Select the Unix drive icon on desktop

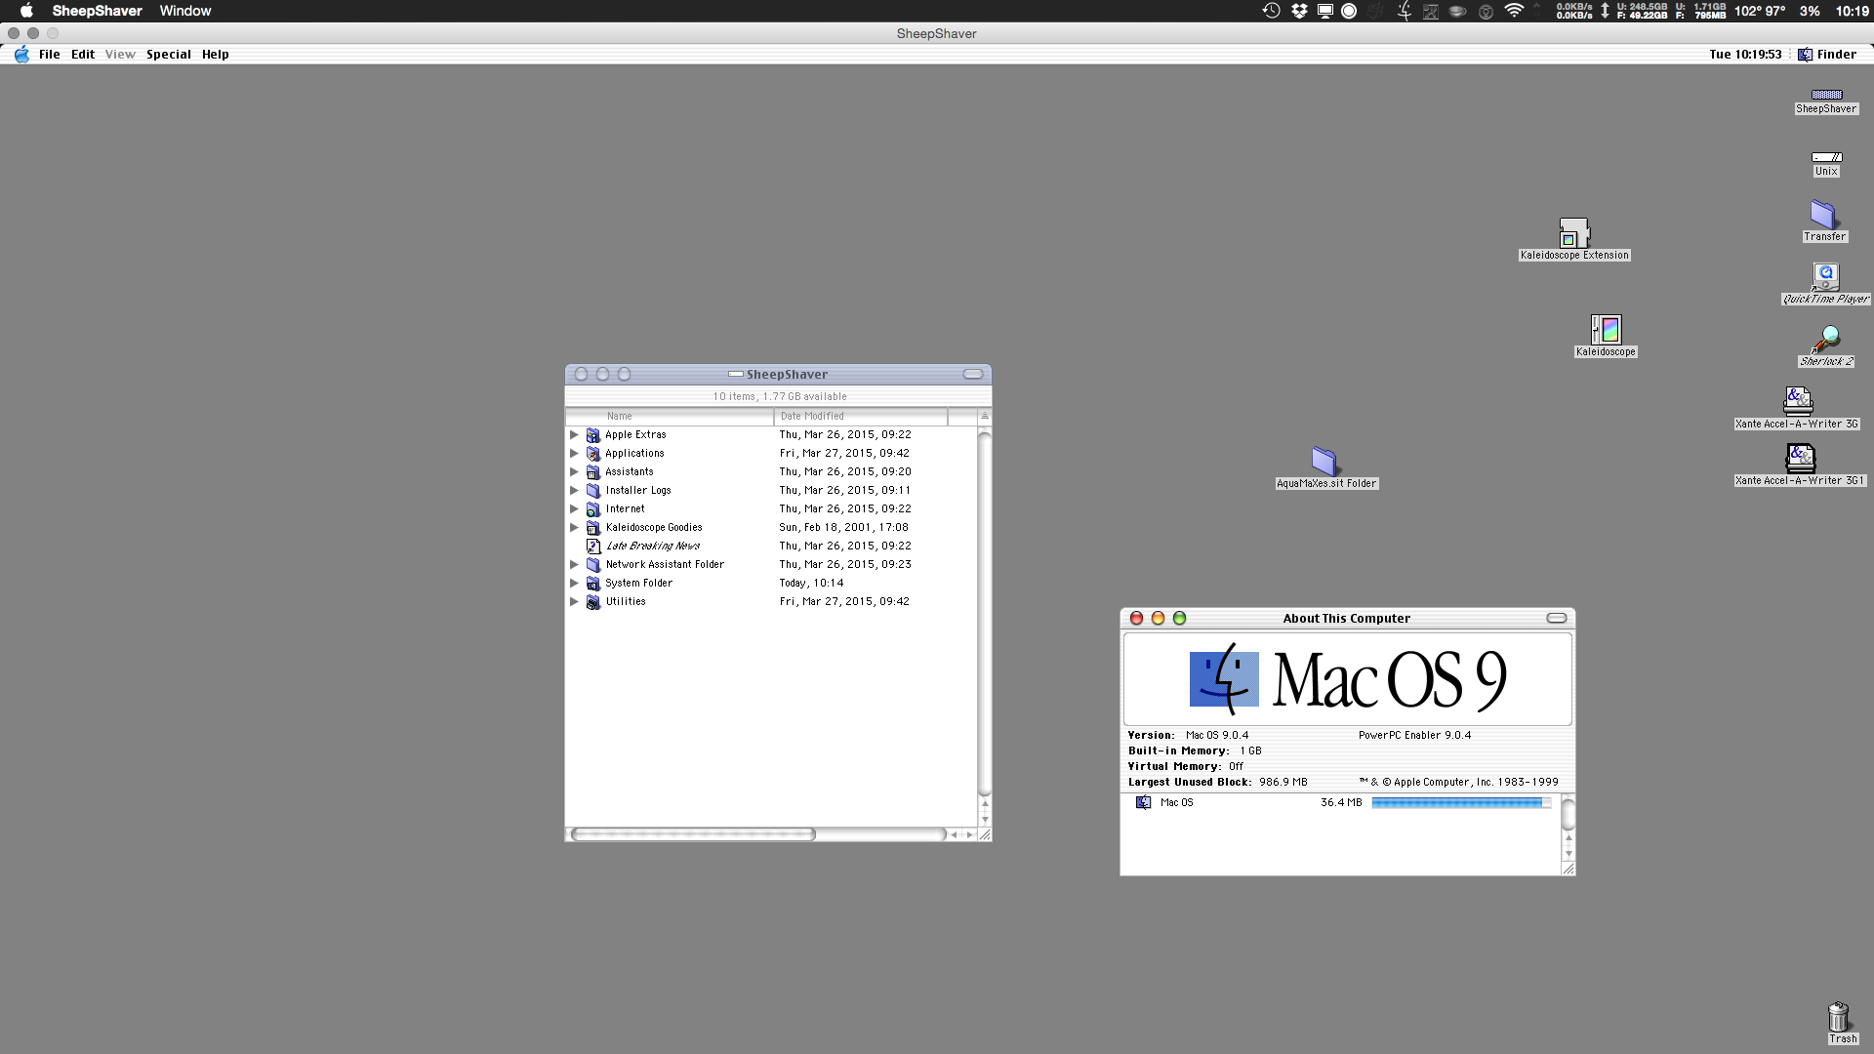[x=1826, y=157]
